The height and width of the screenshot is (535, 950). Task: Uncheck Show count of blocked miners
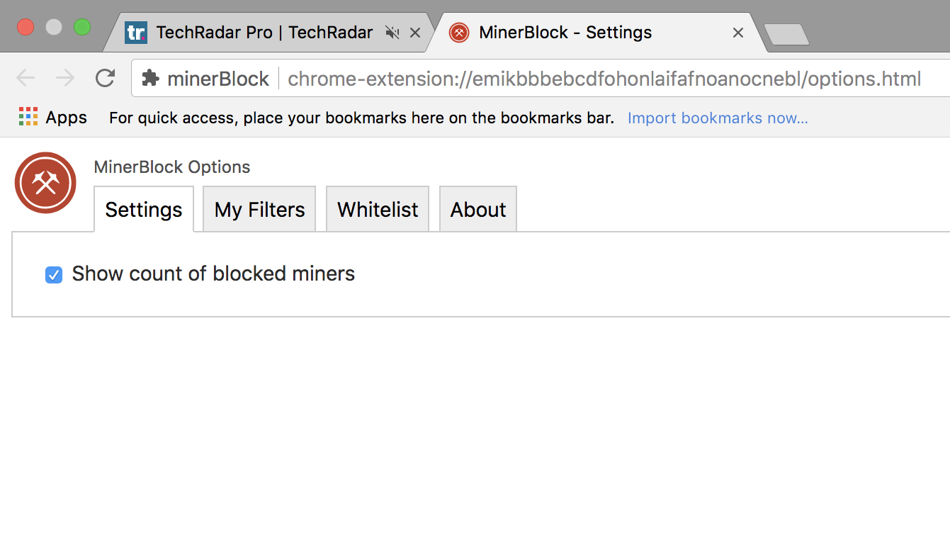click(x=54, y=274)
